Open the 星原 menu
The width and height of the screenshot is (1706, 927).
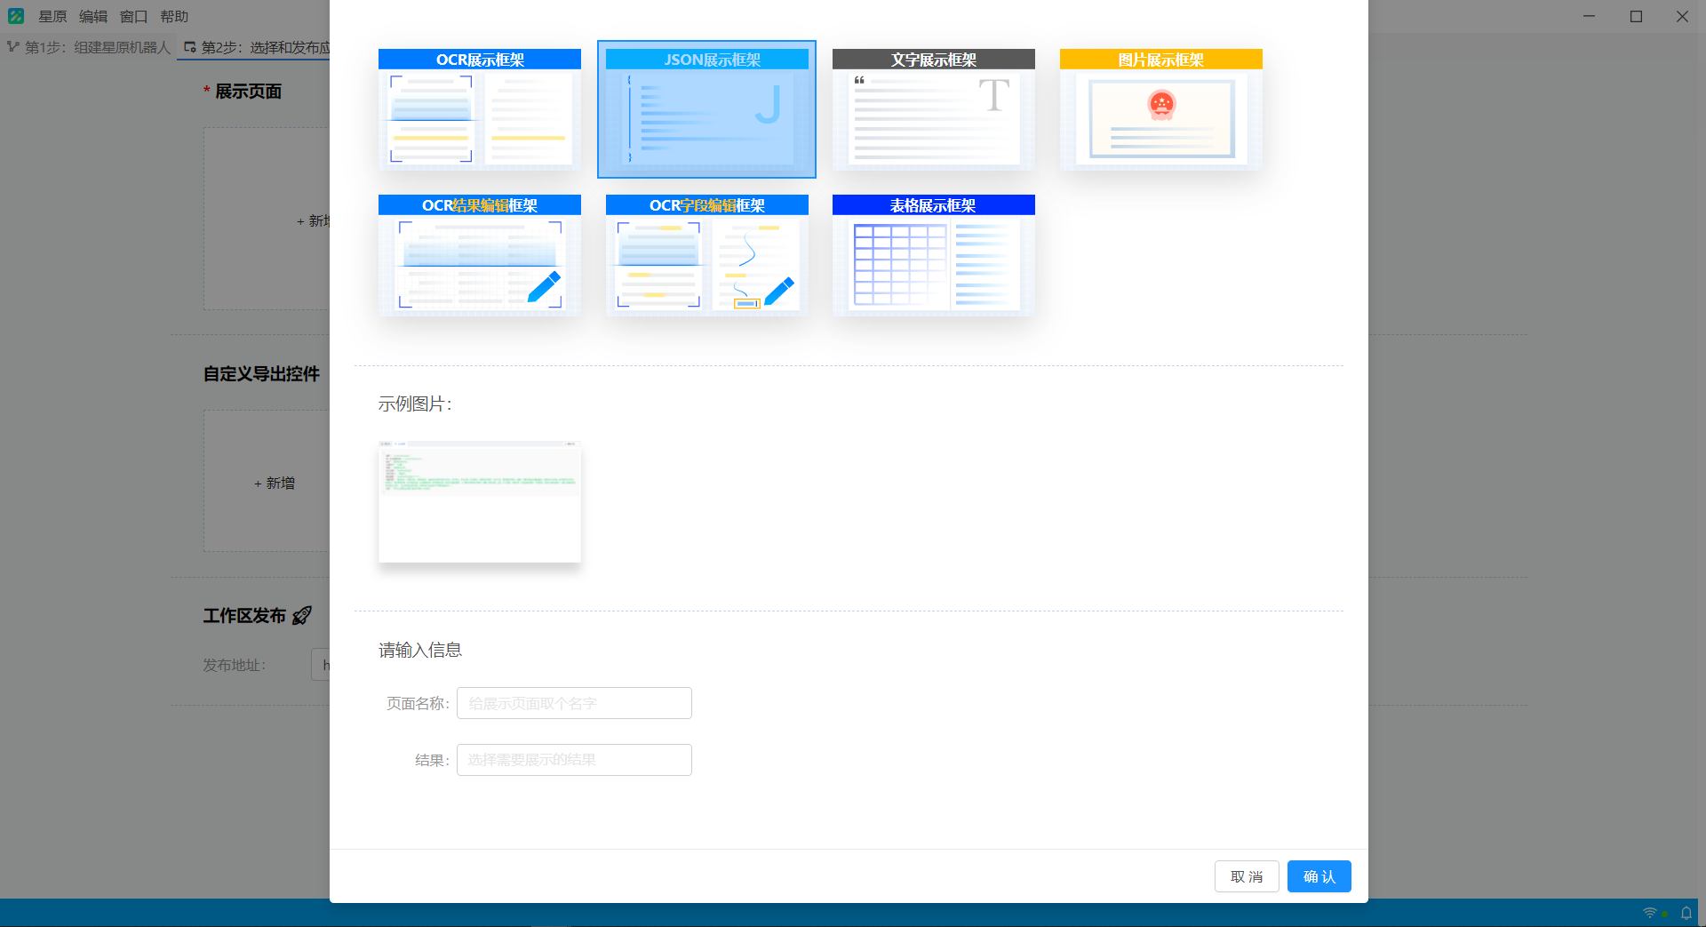(x=52, y=16)
